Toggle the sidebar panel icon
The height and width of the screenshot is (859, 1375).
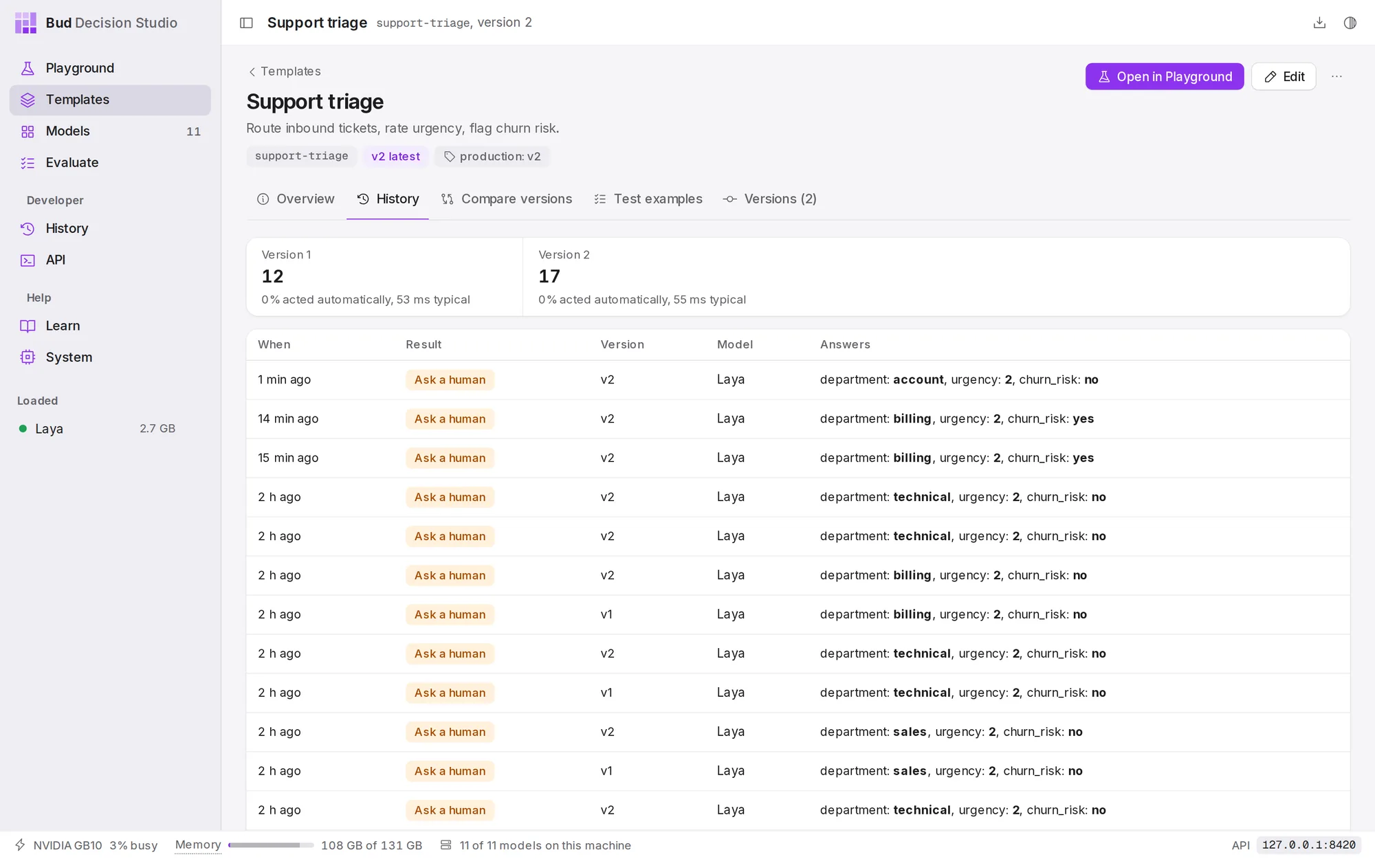click(246, 23)
